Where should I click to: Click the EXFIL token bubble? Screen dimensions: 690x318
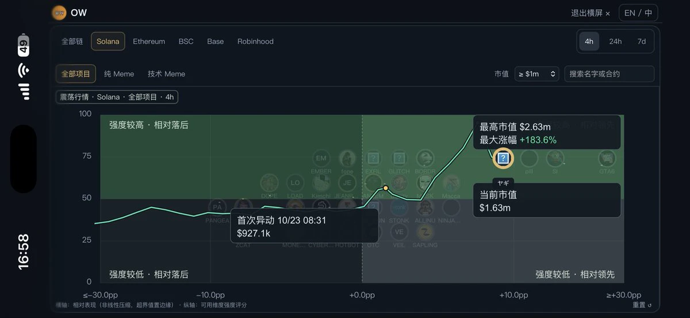click(373, 158)
